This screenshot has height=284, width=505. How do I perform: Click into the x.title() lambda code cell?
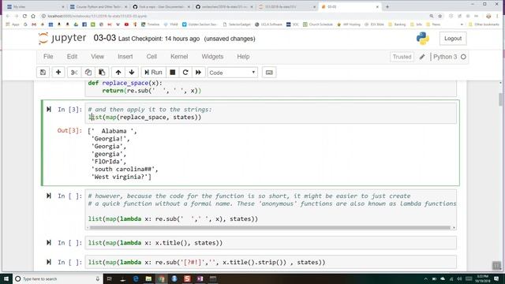(x=271, y=243)
